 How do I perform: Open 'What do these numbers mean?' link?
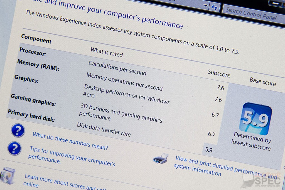(70, 141)
